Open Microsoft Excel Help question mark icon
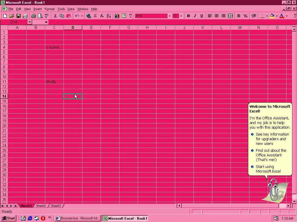The width and height of the screenshot is (297, 222). (124, 16)
